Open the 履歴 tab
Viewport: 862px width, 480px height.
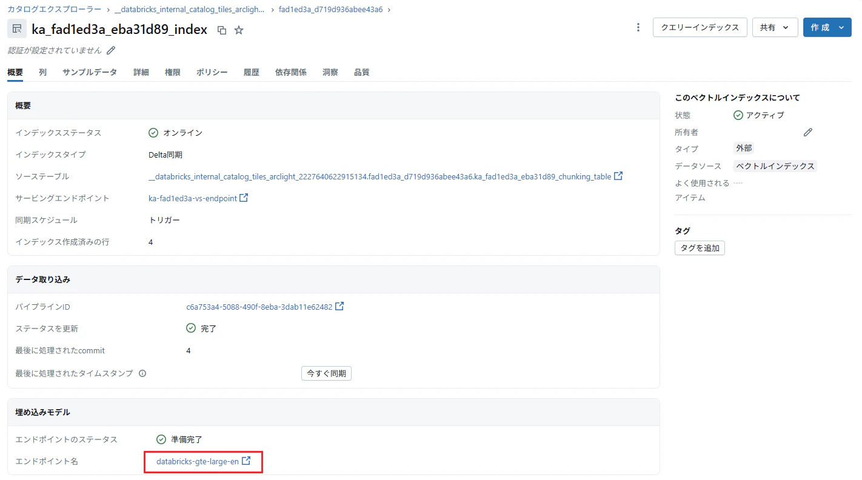click(252, 72)
